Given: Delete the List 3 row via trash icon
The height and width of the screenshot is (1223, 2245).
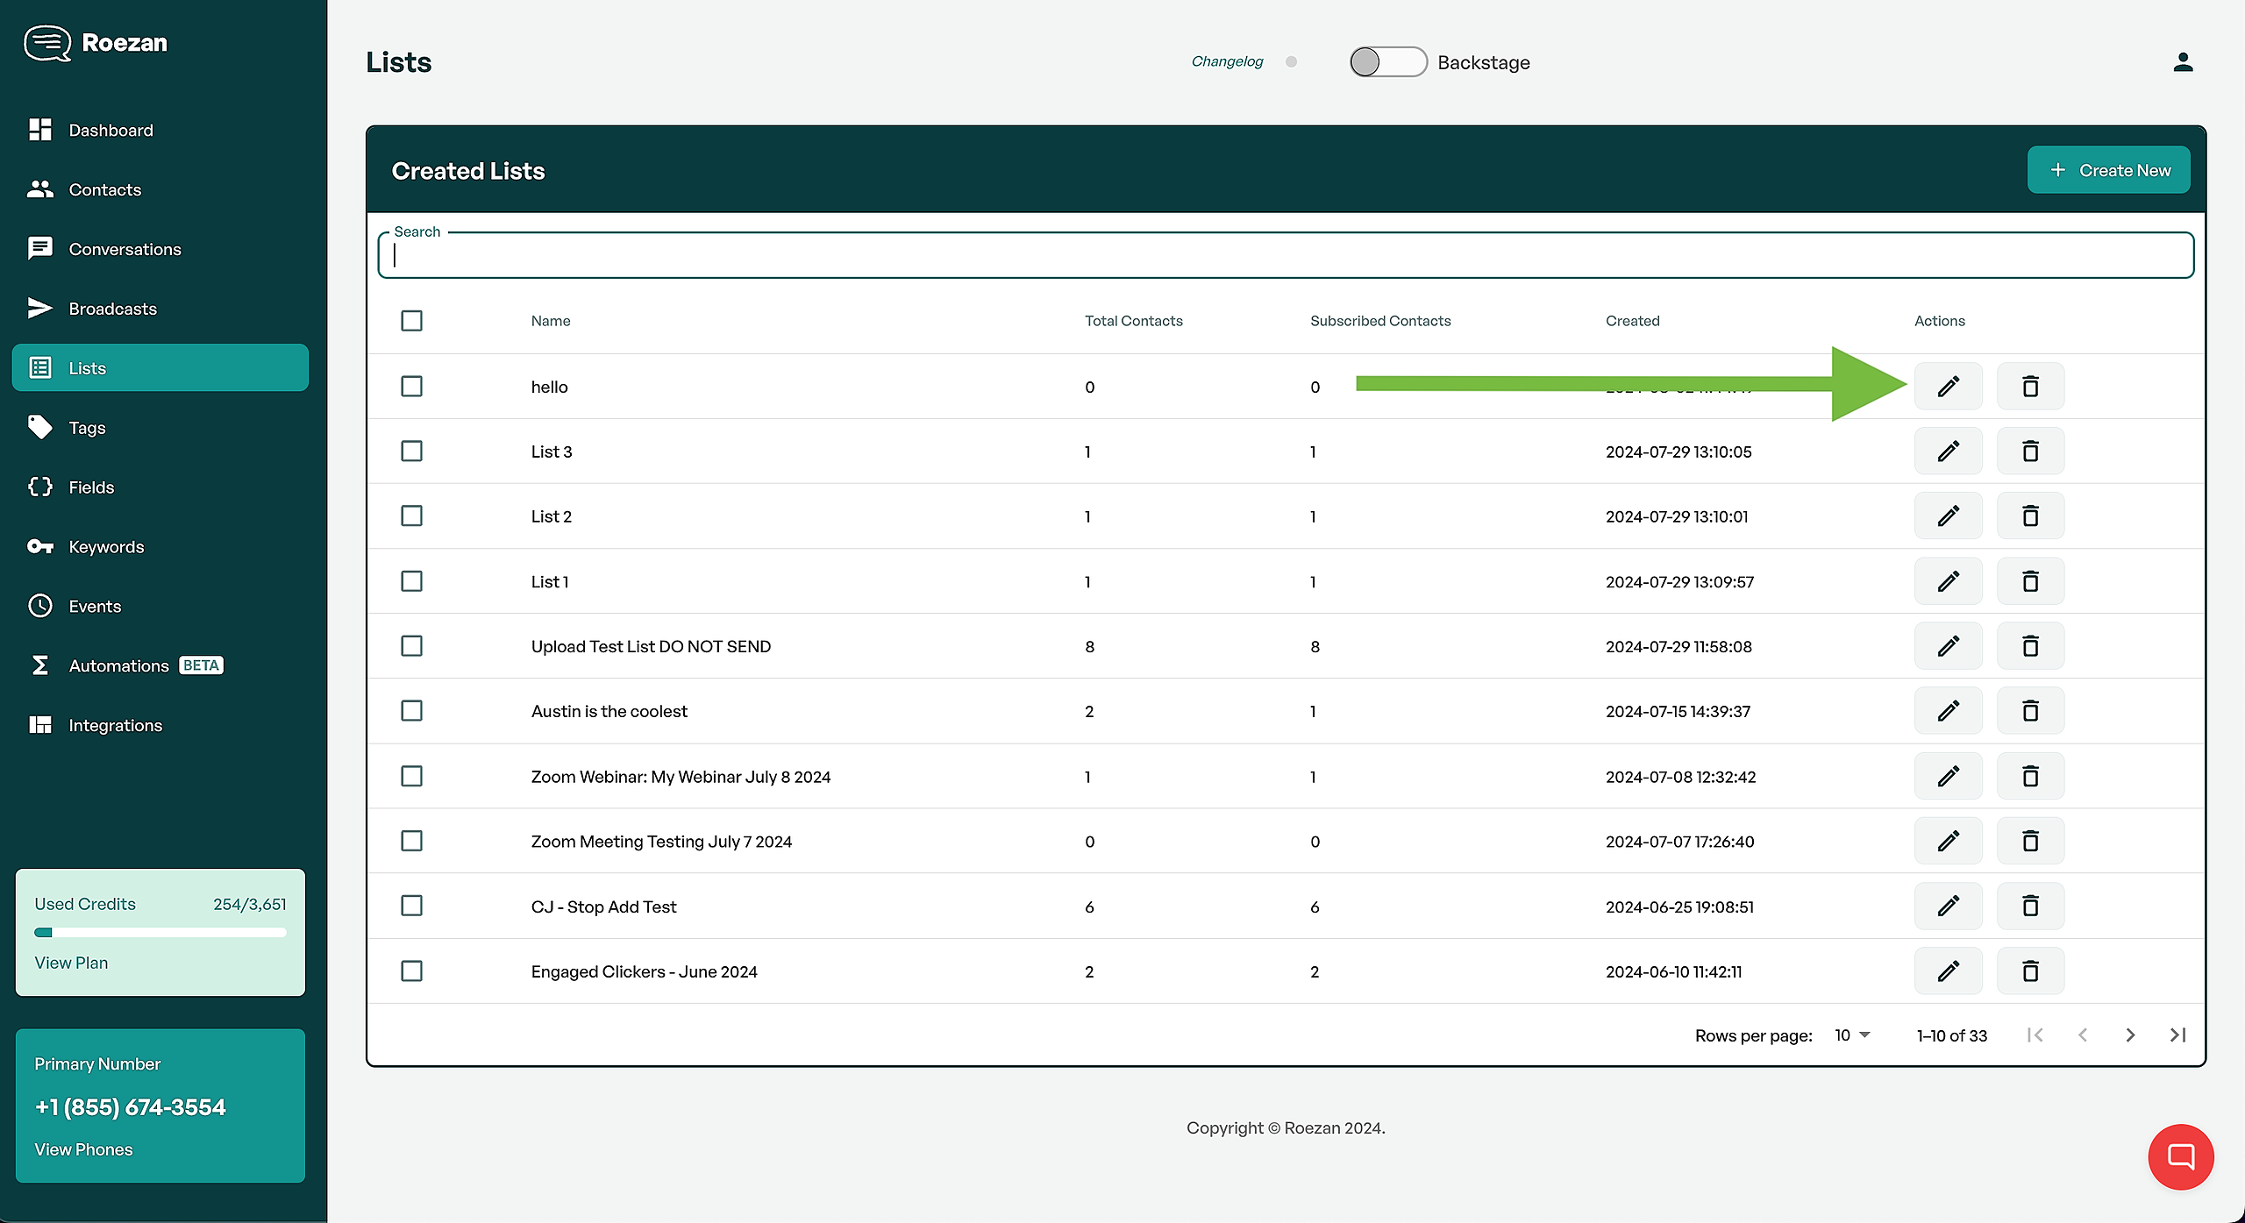Looking at the screenshot, I should click(x=2030, y=452).
